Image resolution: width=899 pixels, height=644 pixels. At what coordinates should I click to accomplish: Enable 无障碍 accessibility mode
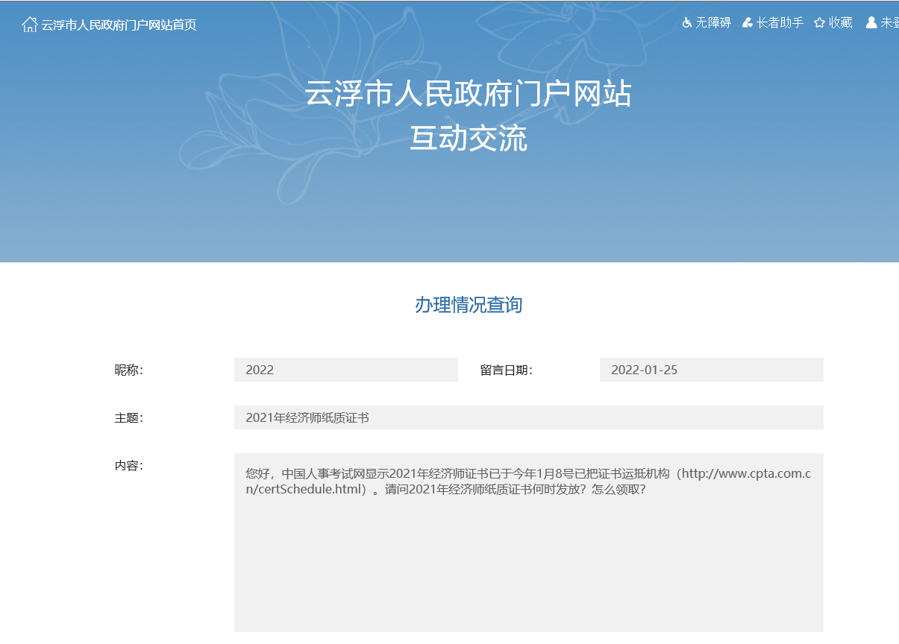point(713,23)
